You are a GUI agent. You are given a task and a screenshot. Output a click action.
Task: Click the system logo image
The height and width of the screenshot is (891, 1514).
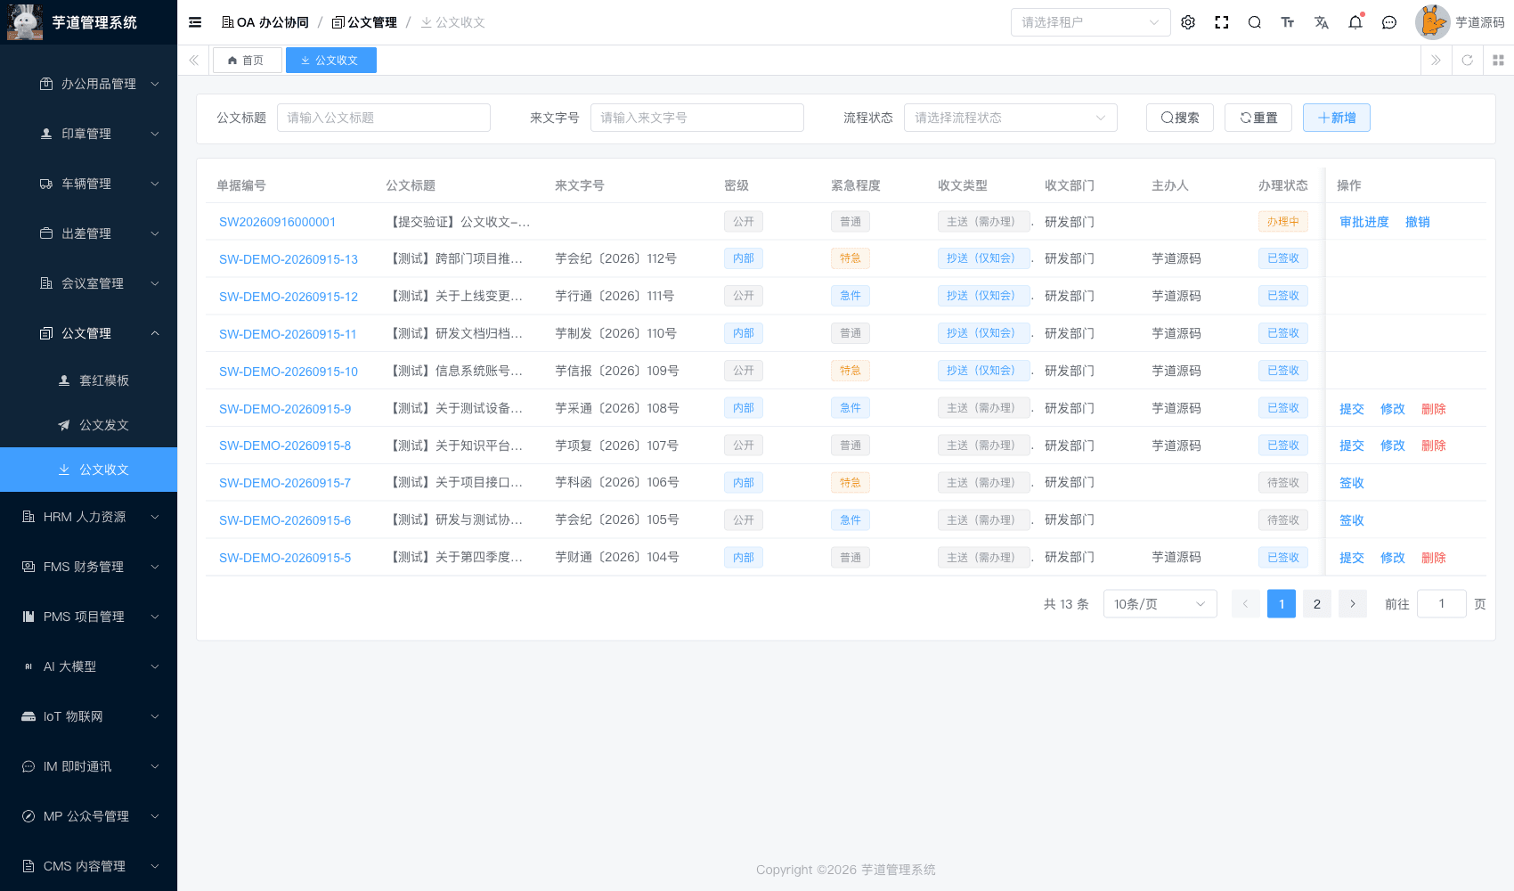[x=25, y=22]
